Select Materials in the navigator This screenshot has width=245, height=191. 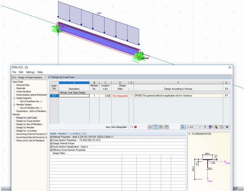click(21, 88)
